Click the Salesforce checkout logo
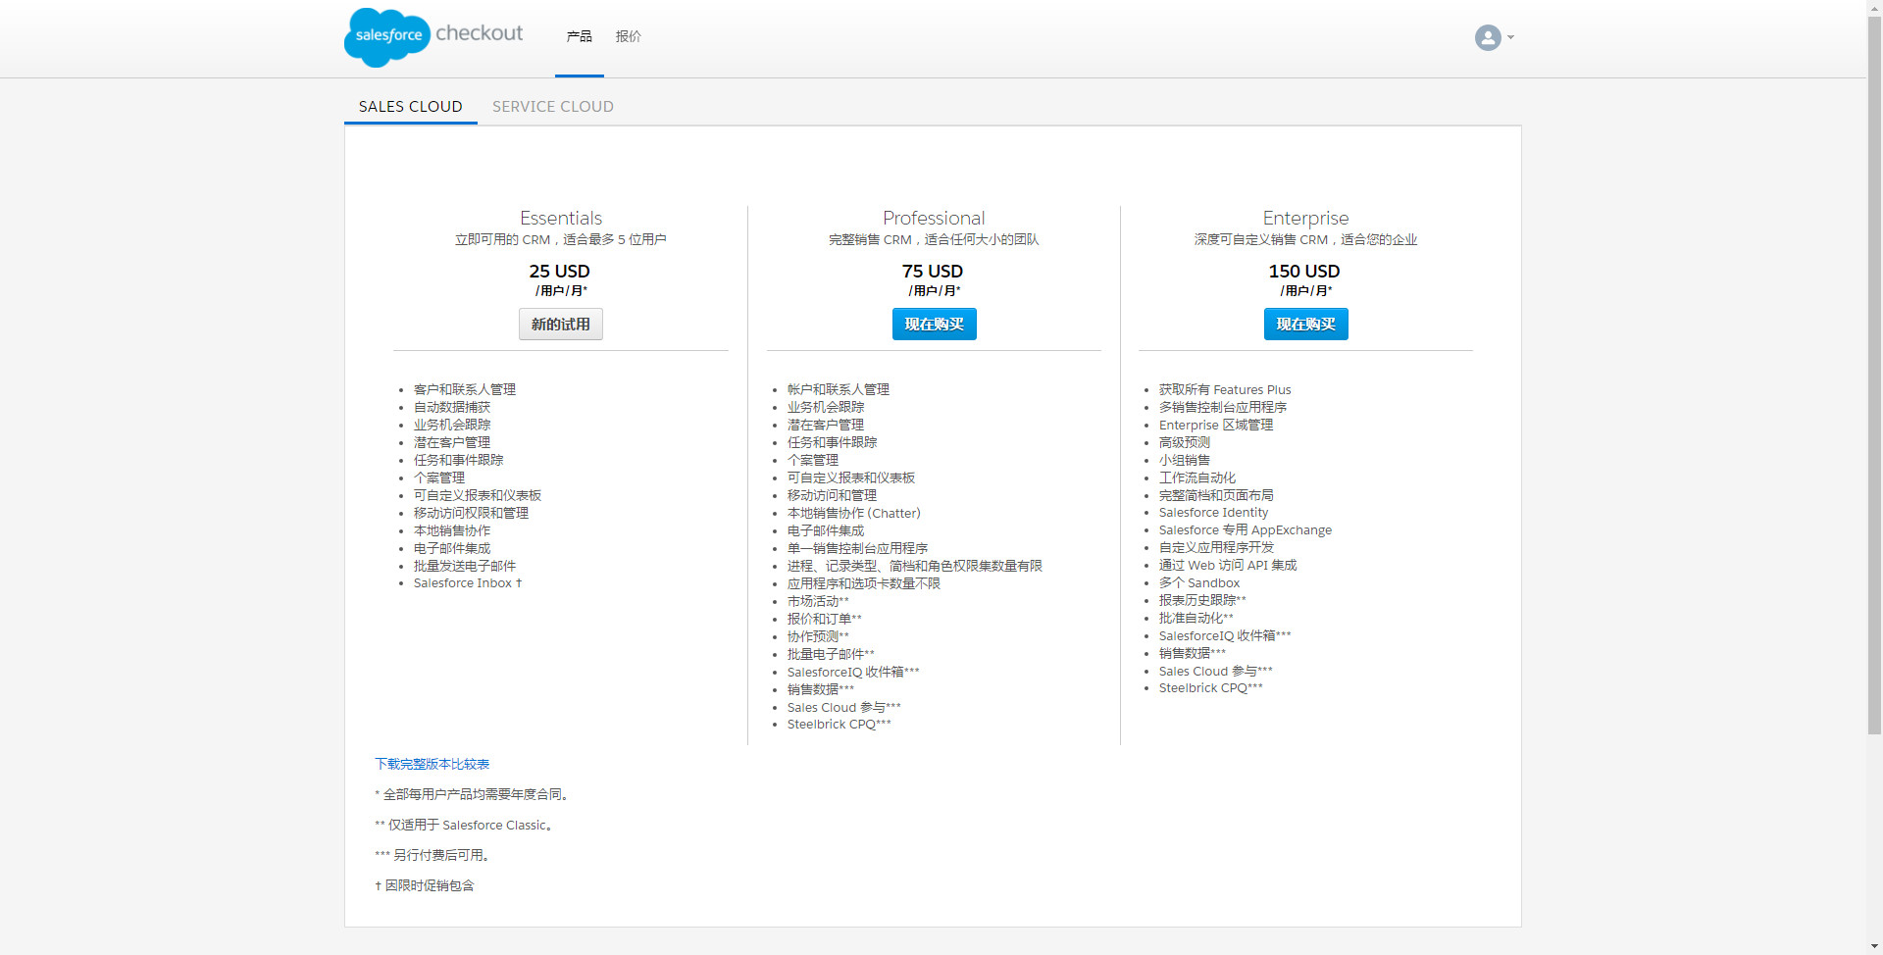The image size is (1883, 955). coord(433,37)
